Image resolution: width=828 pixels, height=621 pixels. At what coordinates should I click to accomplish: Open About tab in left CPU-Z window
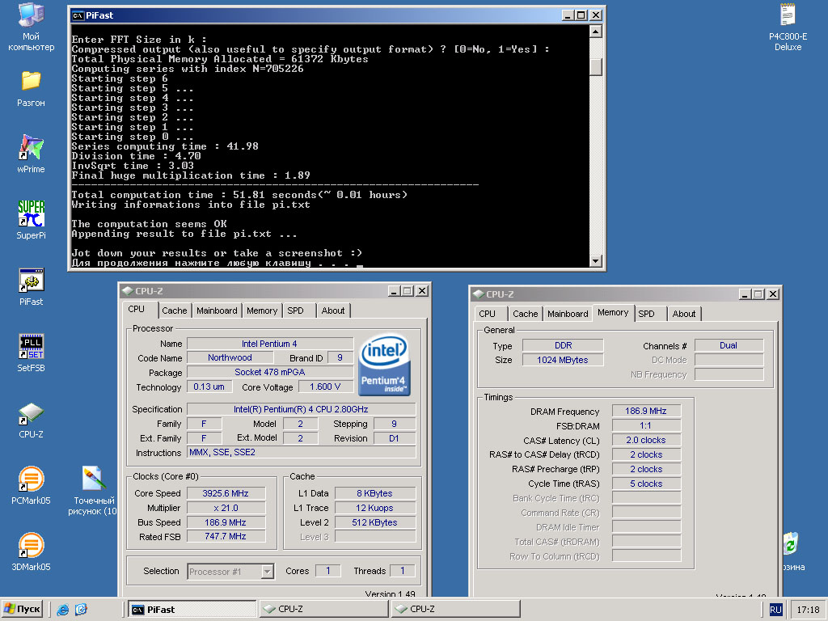click(x=332, y=310)
